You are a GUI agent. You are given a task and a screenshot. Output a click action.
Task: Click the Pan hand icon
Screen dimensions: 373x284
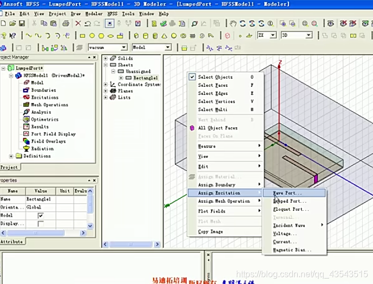coord(233,23)
